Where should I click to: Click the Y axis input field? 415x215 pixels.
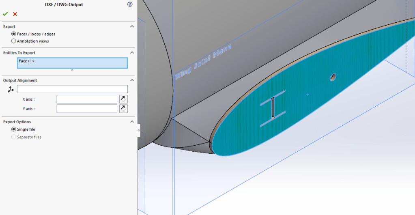(87, 109)
